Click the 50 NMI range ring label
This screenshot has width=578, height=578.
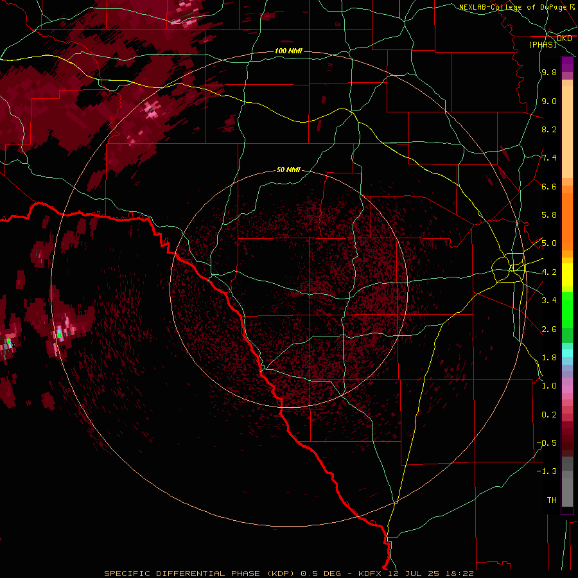[x=288, y=170]
